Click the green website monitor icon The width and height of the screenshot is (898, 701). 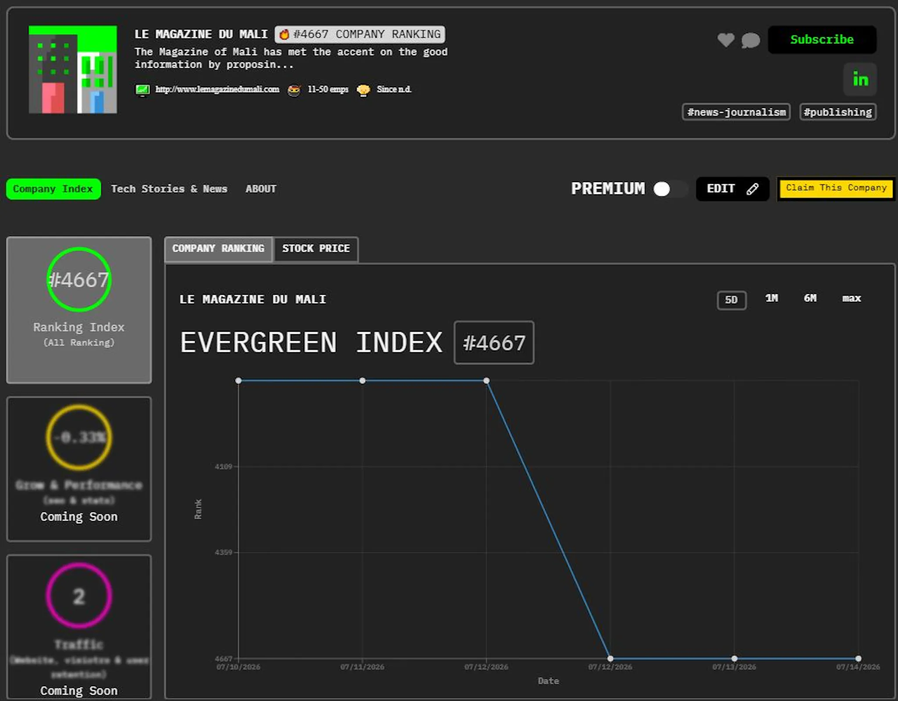[x=142, y=90]
